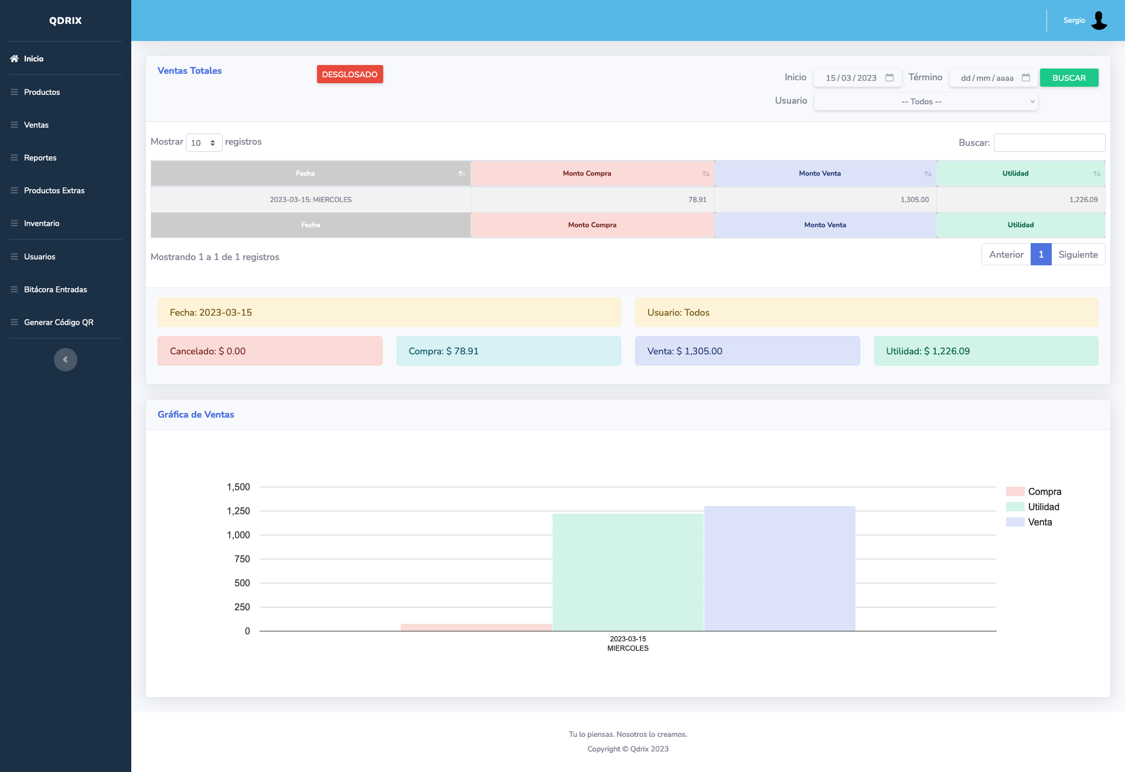Click the list icon beside Reportes
Image resolution: width=1125 pixels, height=772 pixels.
[14, 158]
